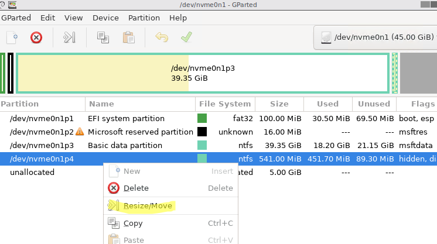437x244 pixels.
Task: Click the warning icon next to nvme0n1p2
Action: coord(80,132)
